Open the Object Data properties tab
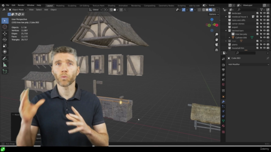This screenshot has width=271, height=152. (223, 121)
